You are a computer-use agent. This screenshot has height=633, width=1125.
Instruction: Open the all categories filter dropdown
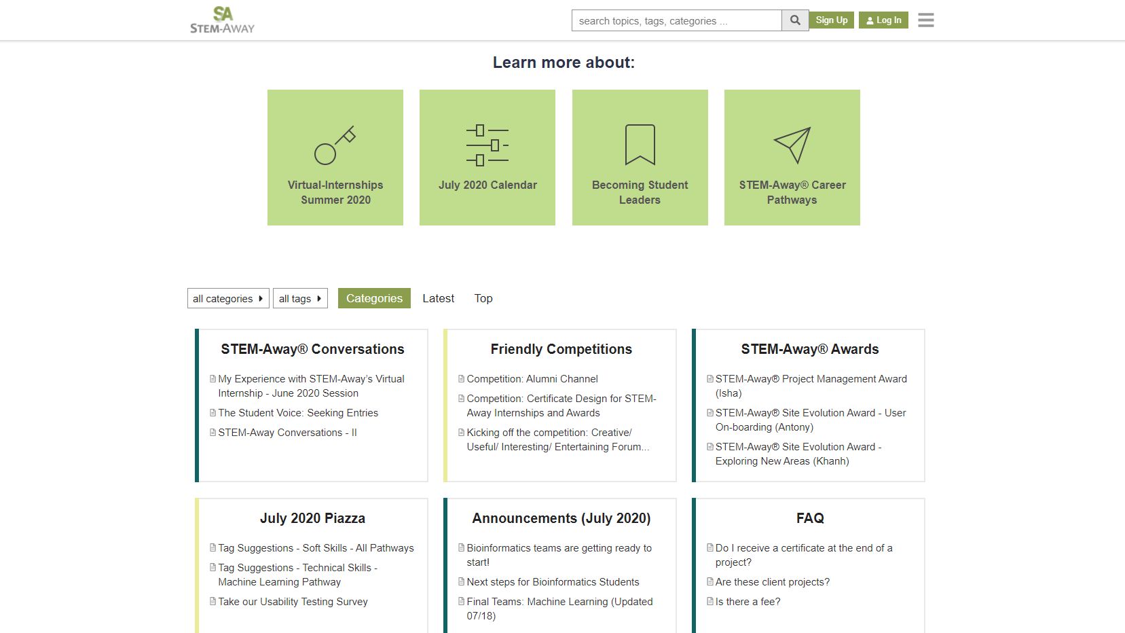click(227, 298)
